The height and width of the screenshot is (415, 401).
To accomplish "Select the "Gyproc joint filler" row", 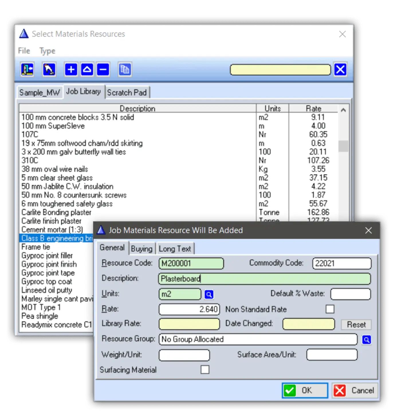I will click(x=57, y=255).
